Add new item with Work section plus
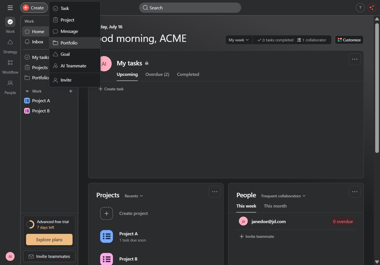The height and width of the screenshot is (265, 380). (71, 91)
